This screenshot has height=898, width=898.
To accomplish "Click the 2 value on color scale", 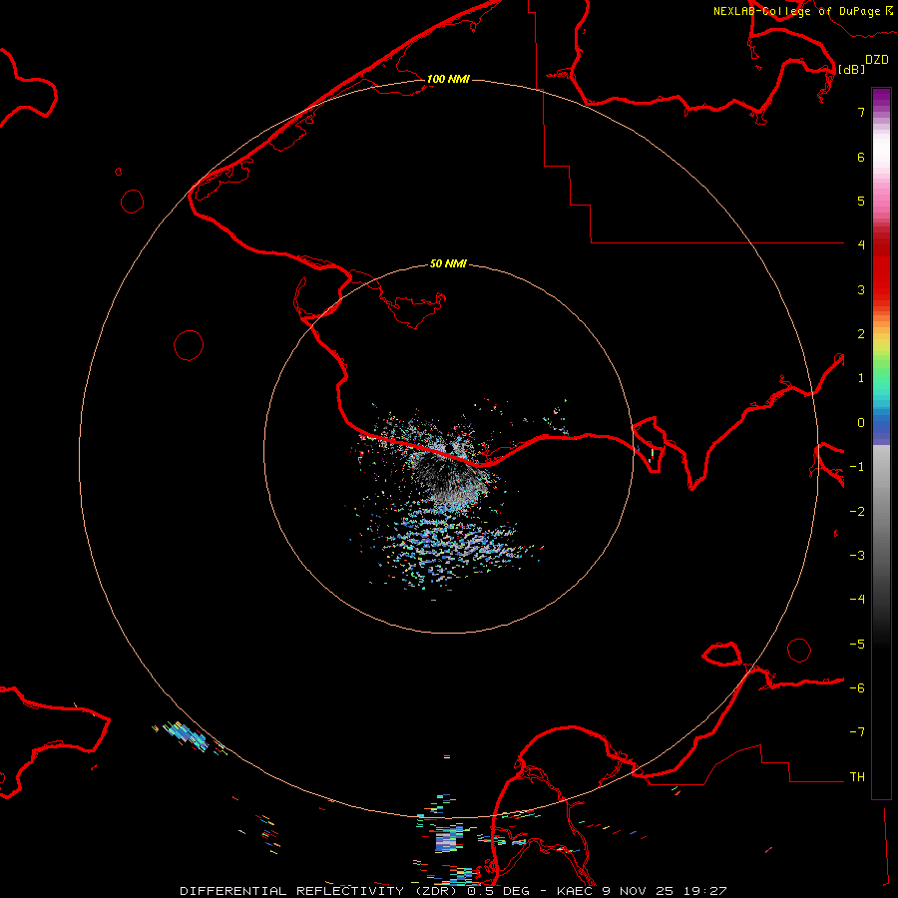I will (x=861, y=334).
